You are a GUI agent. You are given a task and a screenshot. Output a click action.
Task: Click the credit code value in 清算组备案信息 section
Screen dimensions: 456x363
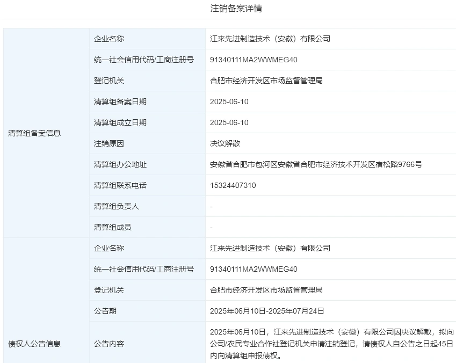tap(254, 60)
